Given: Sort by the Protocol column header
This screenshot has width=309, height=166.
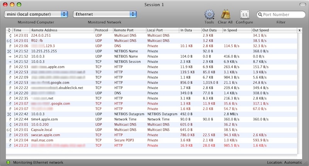Looking at the screenshot, I should tap(103, 30).
